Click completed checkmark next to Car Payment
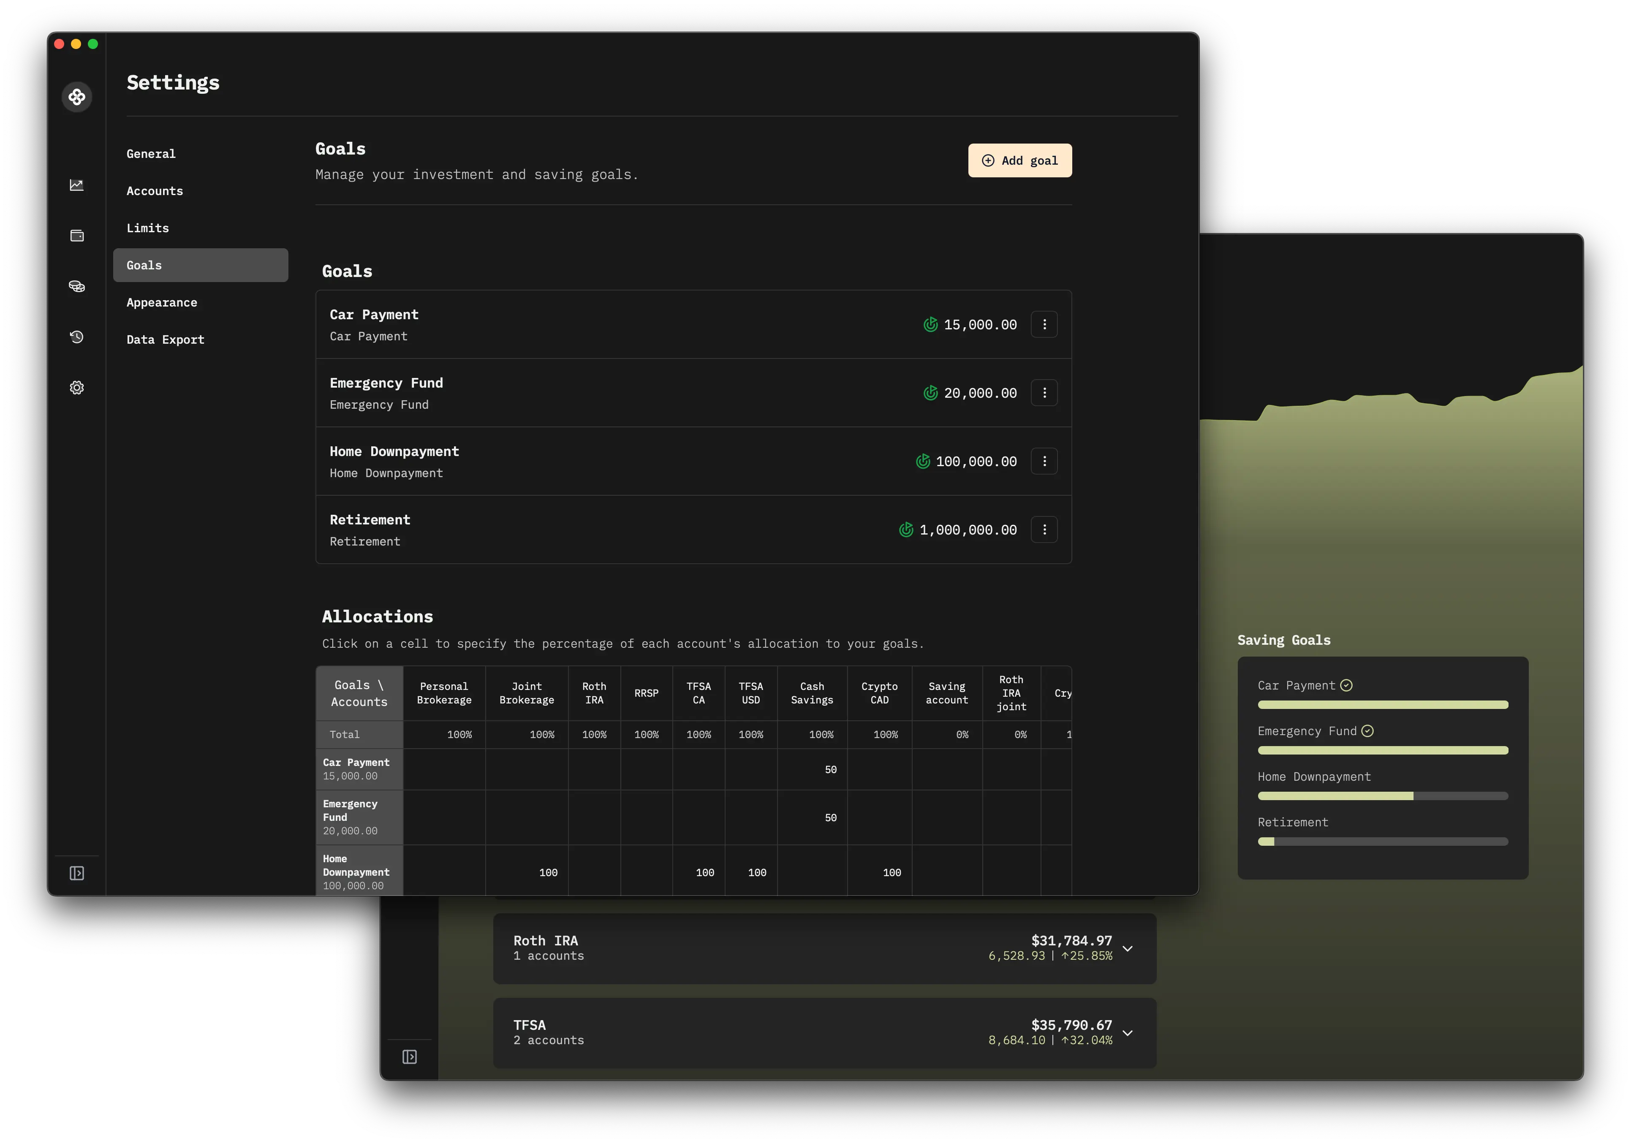The height and width of the screenshot is (1143, 1631). click(1346, 686)
